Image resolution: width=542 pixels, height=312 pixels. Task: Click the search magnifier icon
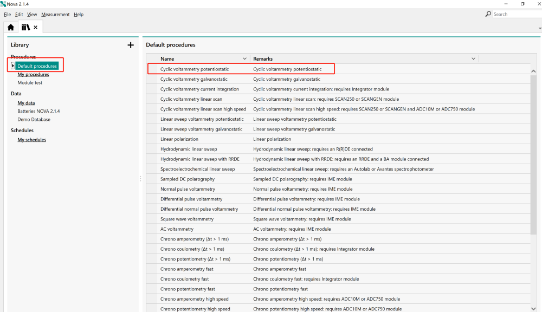click(x=488, y=14)
